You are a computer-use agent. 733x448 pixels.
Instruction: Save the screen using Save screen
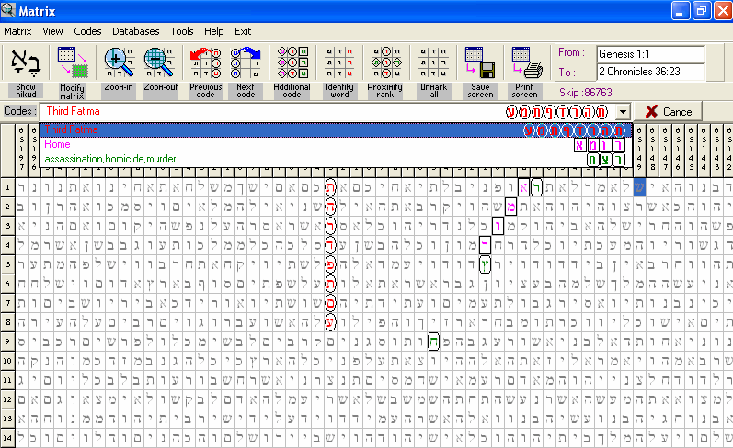[479, 62]
